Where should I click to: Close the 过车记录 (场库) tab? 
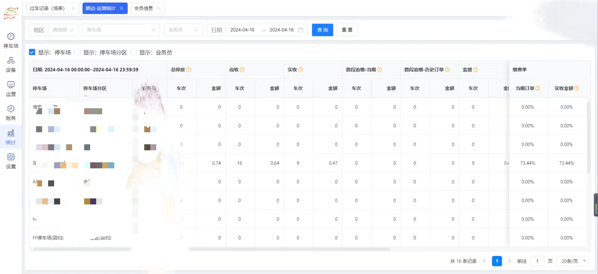pyautogui.click(x=73, y=8)
